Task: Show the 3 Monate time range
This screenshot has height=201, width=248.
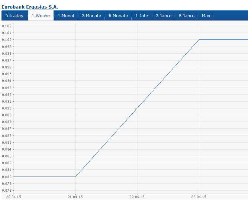Action: 91,16
